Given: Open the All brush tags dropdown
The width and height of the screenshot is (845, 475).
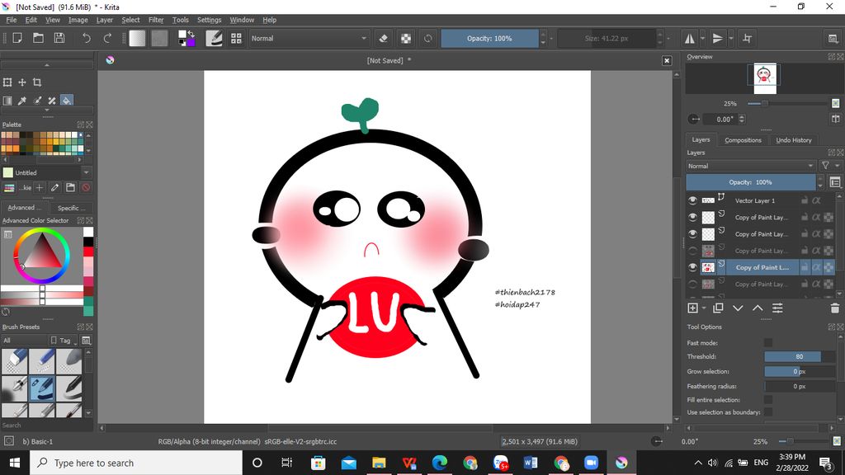Looking at the screenshot, I should click(25, 341).
